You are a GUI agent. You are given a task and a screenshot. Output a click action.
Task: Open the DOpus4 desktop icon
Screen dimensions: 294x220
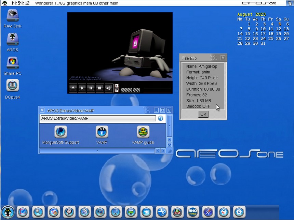pyautogui.click(x=13, y=85)
